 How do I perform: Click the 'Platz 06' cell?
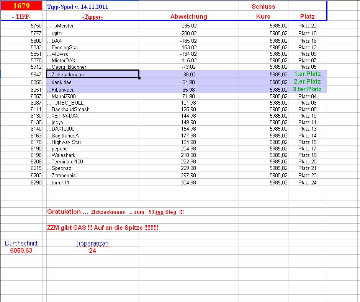point(307,103)
